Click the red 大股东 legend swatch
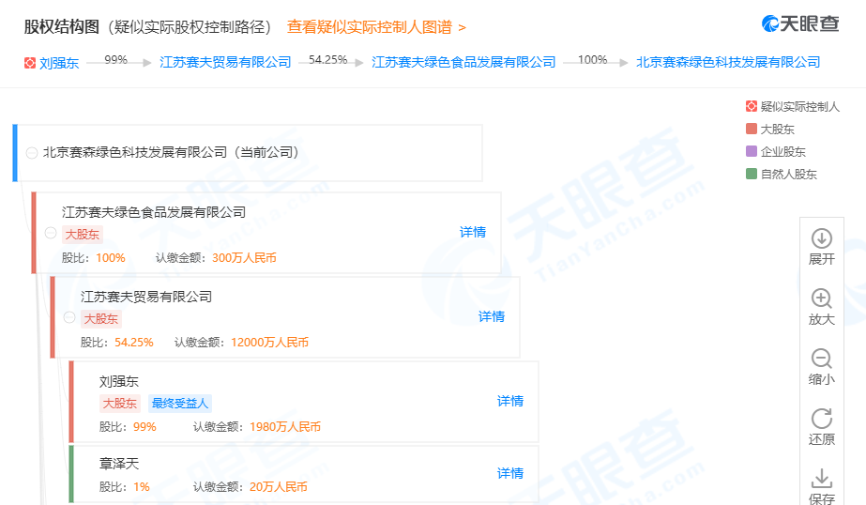This screenshot has height=505, width=866. (x=751, y=130)
